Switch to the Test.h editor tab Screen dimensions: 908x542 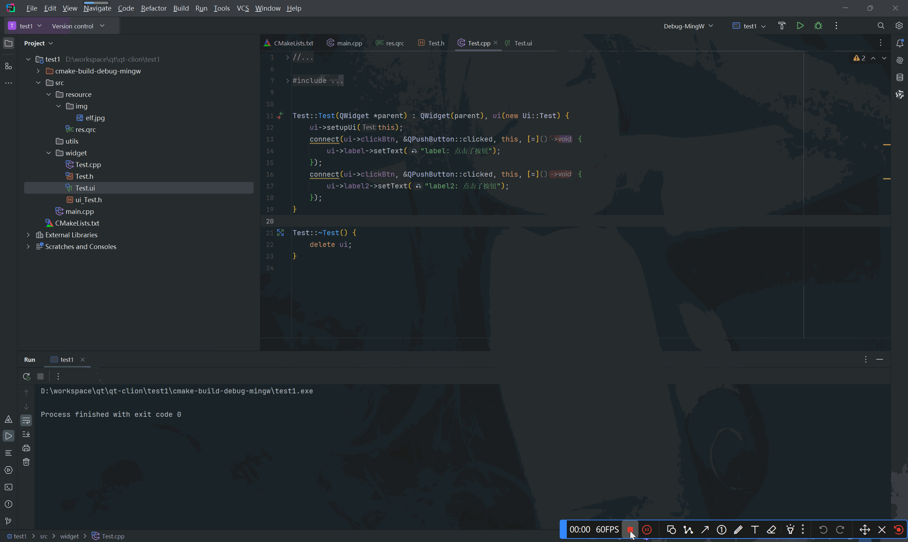click(436, 43)
